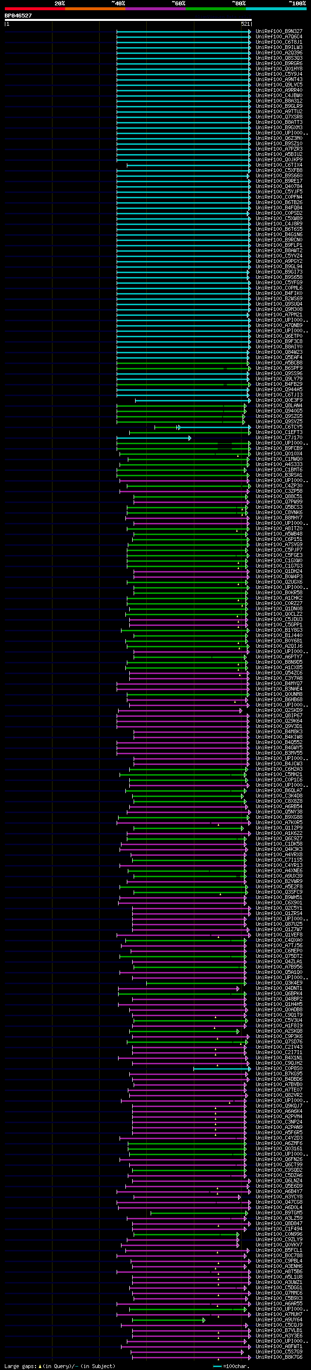The height and width of the screenshot is (1370, 311).
Task: Select the UniRef100_B9SZ10 label
Action: pos(279,143)
